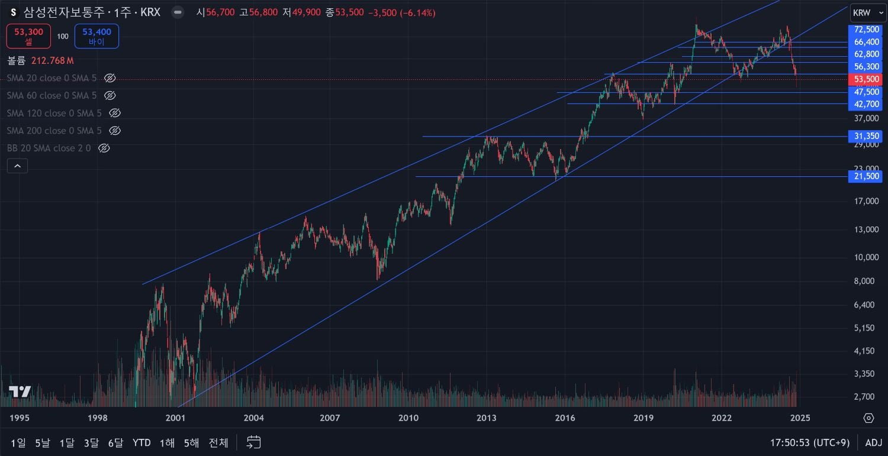Image resolution: width=888 pixels, height=456 pixels.
Task: Select the 72,500 price line label
Action: (x=867, y=30)
